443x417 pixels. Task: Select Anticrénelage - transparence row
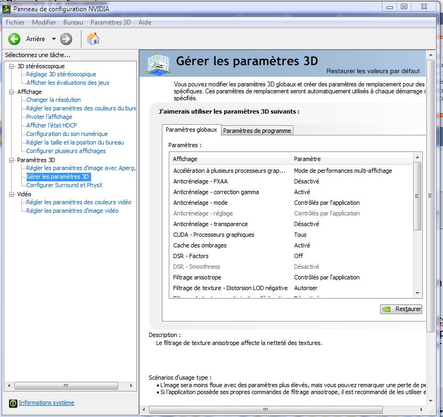291,224
